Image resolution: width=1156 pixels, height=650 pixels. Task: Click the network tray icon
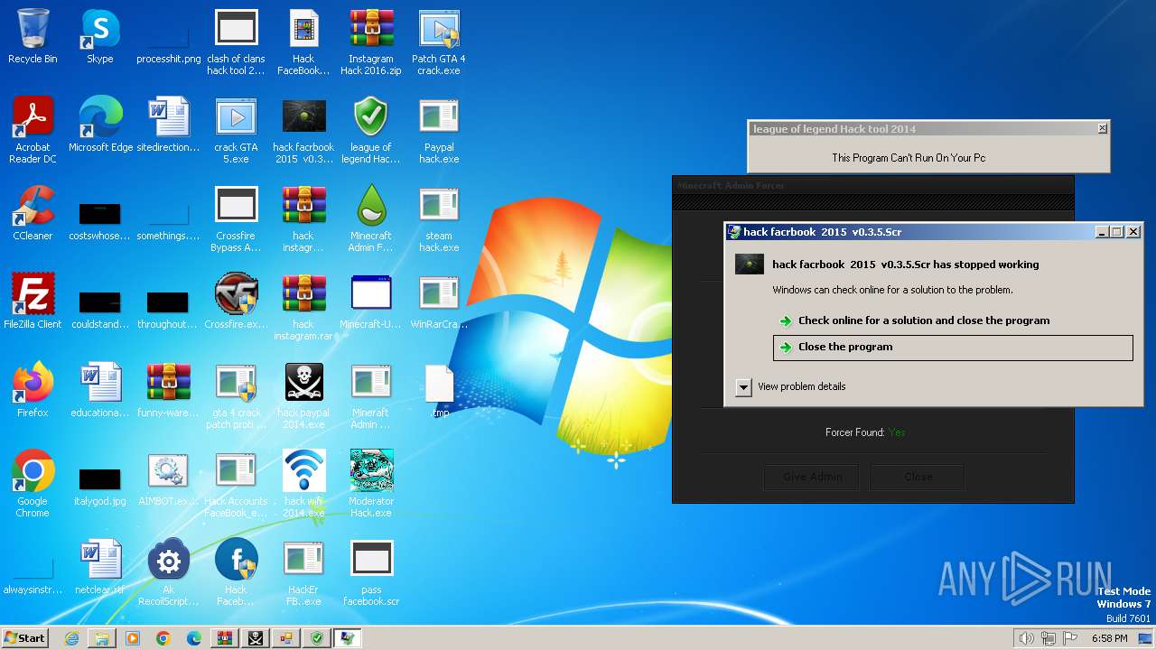(x=1049, y=638)
